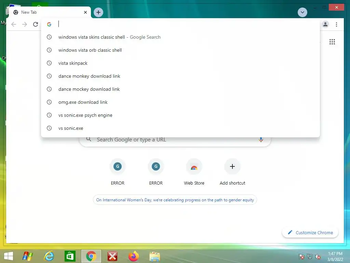Open the International Women's Day link
Image resolution: width=350 pixels, height=263 pixels.
tap(175, 200)
